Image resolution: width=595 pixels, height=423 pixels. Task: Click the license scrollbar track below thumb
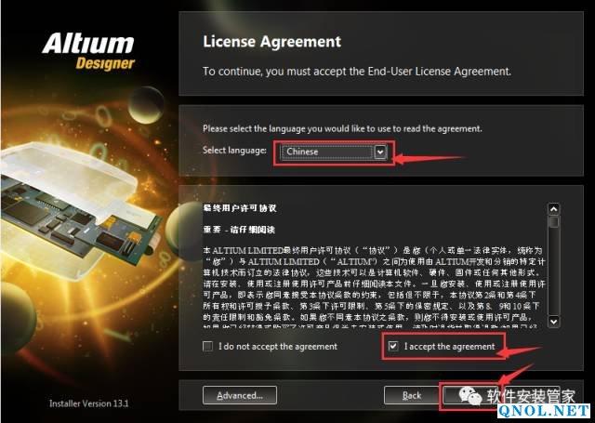click(554, 271)
